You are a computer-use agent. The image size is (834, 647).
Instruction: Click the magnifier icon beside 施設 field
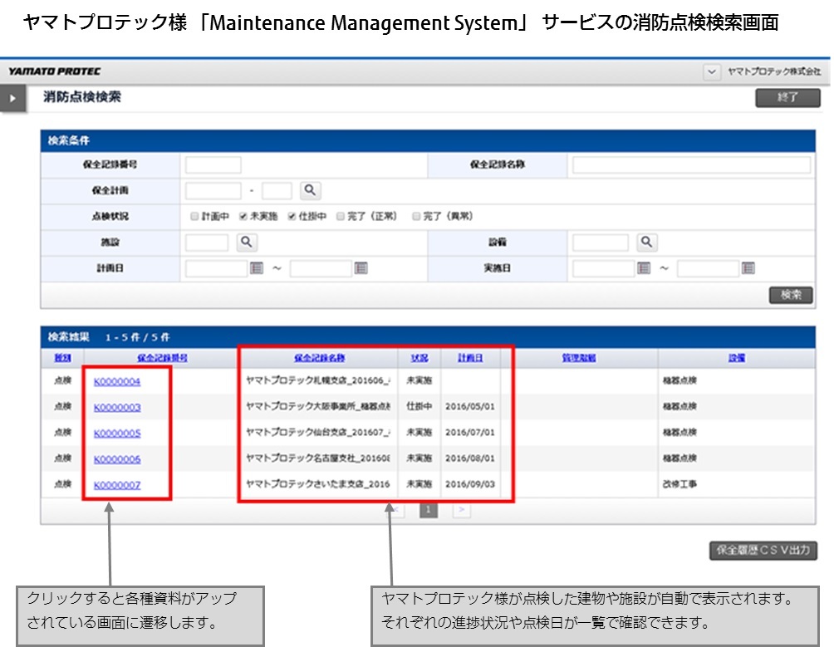pos(247,243)
